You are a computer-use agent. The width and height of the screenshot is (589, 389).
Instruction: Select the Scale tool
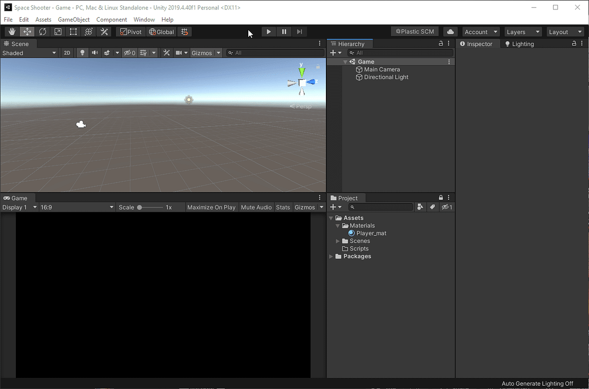coord(58,31)
